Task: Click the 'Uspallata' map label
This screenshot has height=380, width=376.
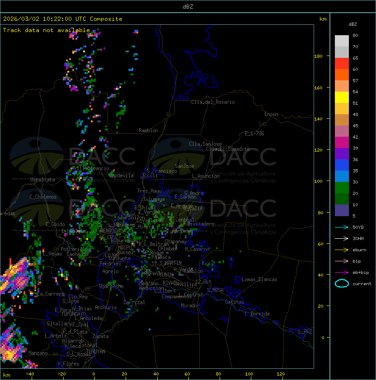Action: (x=42, y=180)
